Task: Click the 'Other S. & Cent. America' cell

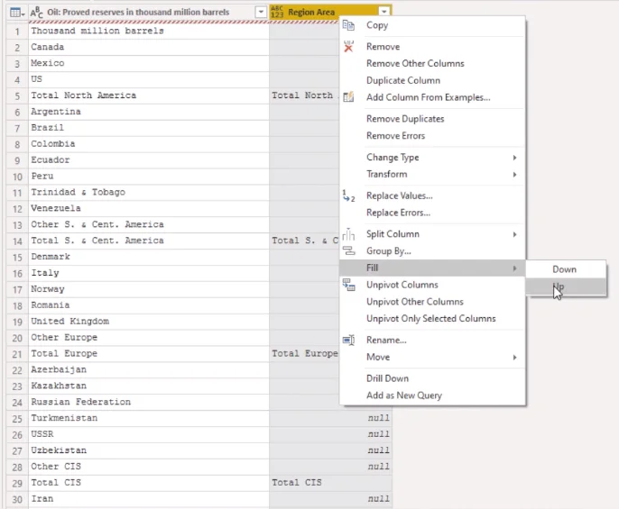Action: click(x=148, y=224)
